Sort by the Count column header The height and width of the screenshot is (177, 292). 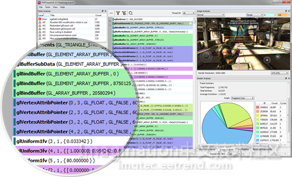coord(98,15)
